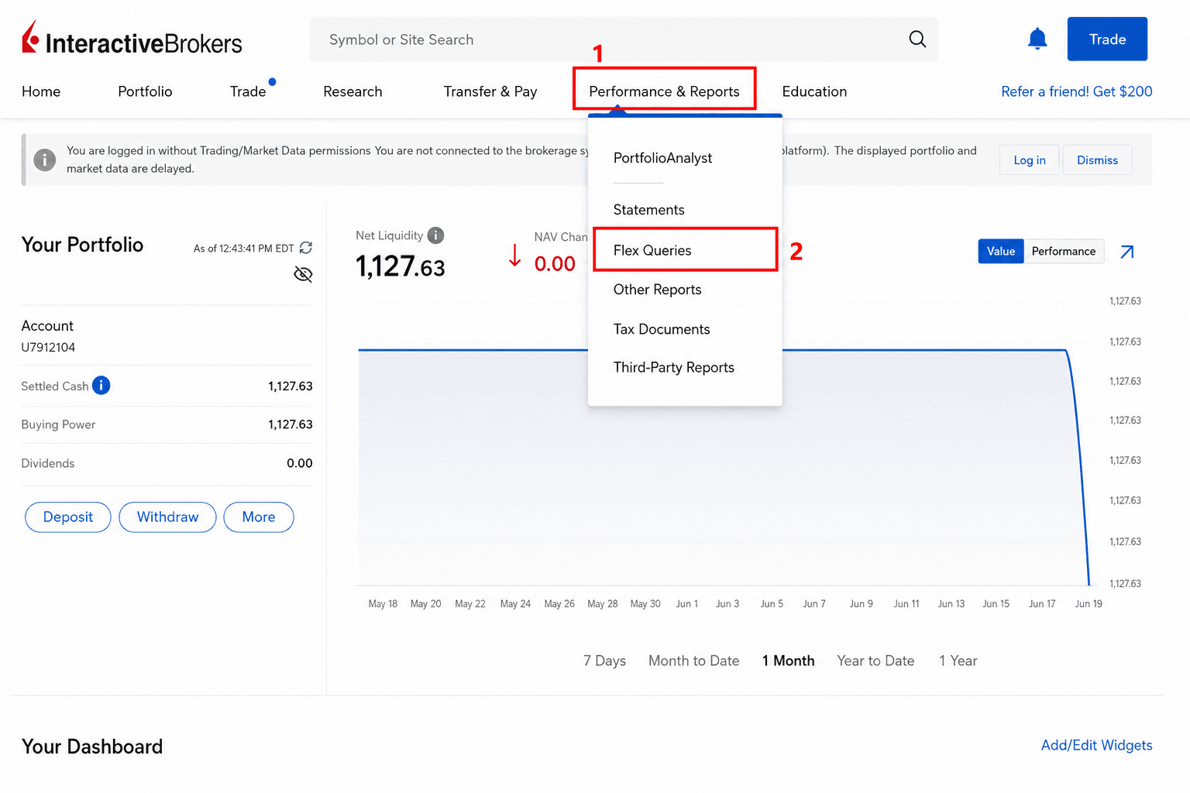The image size is (1190, 793).
Task: Click the May 18 axis label
Action: click(383, 604)
